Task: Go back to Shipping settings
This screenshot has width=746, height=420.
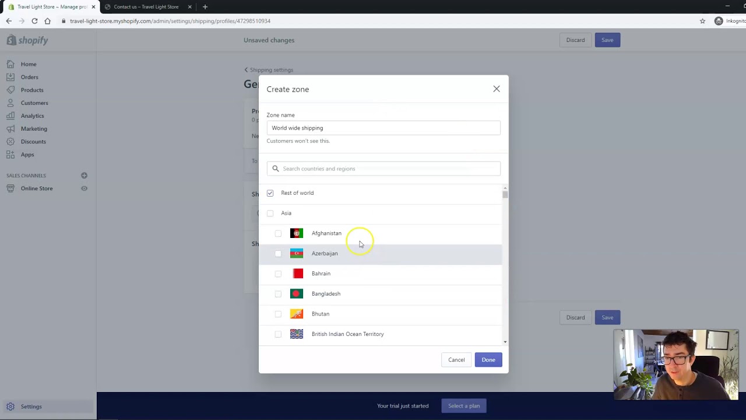Action: [269, 70]
